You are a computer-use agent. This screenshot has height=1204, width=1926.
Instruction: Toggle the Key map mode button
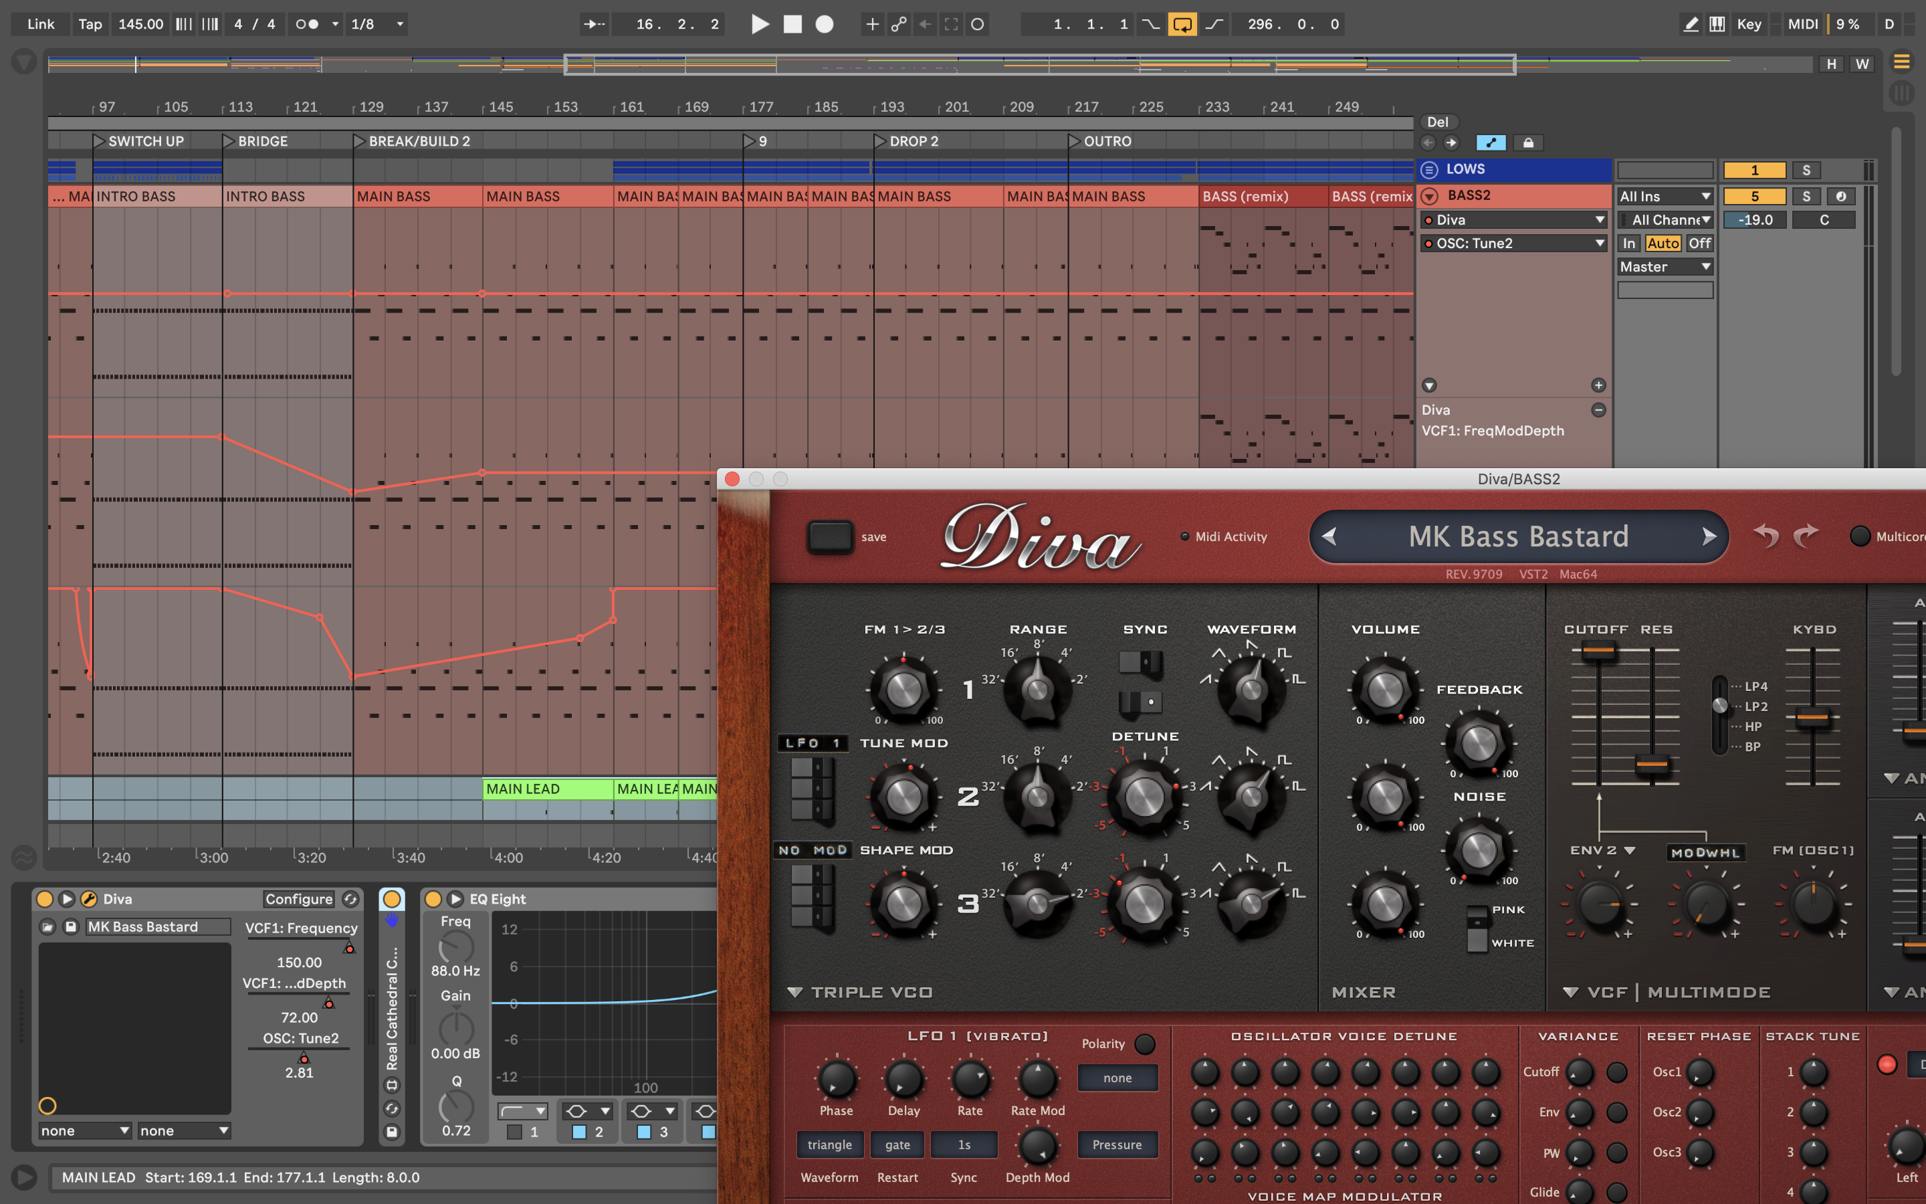pos(1749,24)
